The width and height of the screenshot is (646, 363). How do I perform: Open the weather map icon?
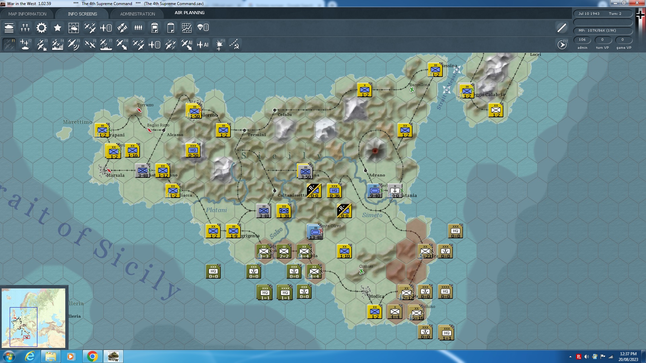(73, 28)
